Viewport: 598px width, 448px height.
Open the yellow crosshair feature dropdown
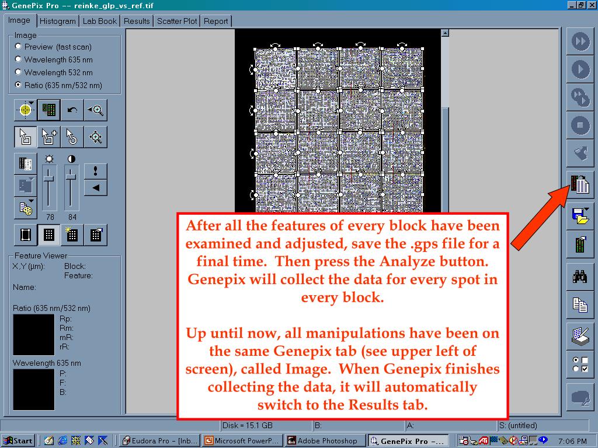(25, 110)
